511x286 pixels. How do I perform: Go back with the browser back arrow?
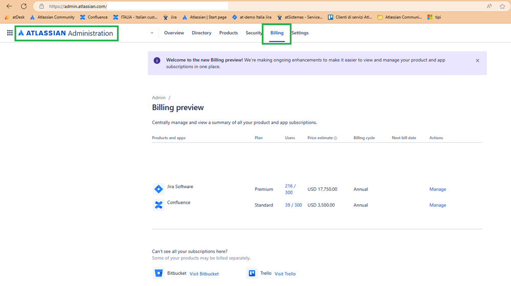pyautogui.click(x=9, y=6)
